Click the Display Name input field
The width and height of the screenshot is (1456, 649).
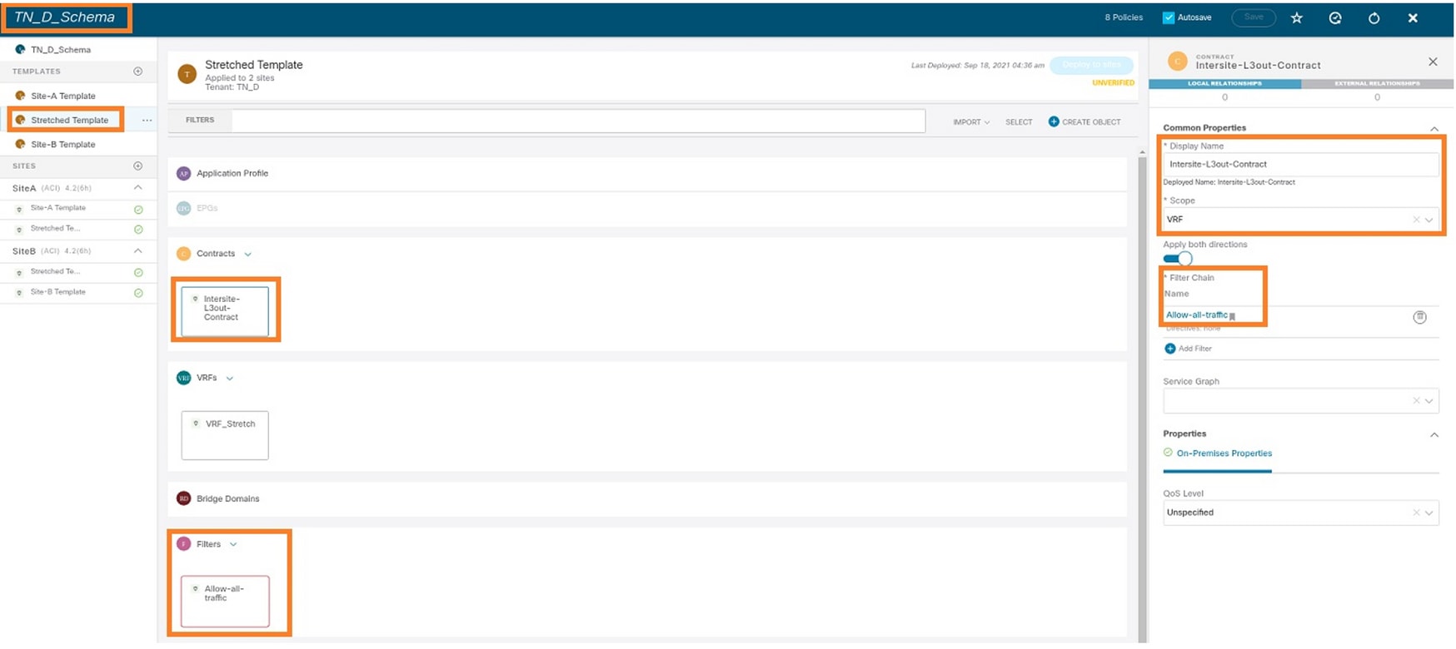1301,165
